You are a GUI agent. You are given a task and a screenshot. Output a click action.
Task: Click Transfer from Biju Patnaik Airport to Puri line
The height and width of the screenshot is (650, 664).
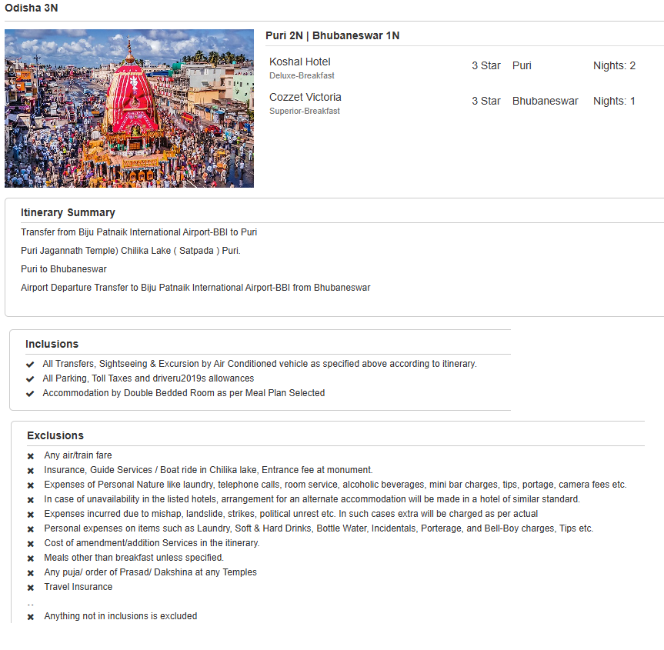(x=139, y=232)
